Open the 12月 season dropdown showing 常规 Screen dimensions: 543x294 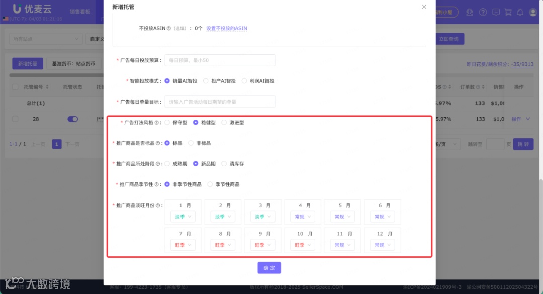(382, 245)
